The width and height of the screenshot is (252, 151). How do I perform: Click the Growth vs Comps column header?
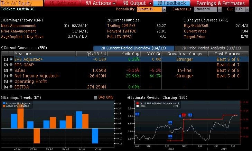point(185,54)
